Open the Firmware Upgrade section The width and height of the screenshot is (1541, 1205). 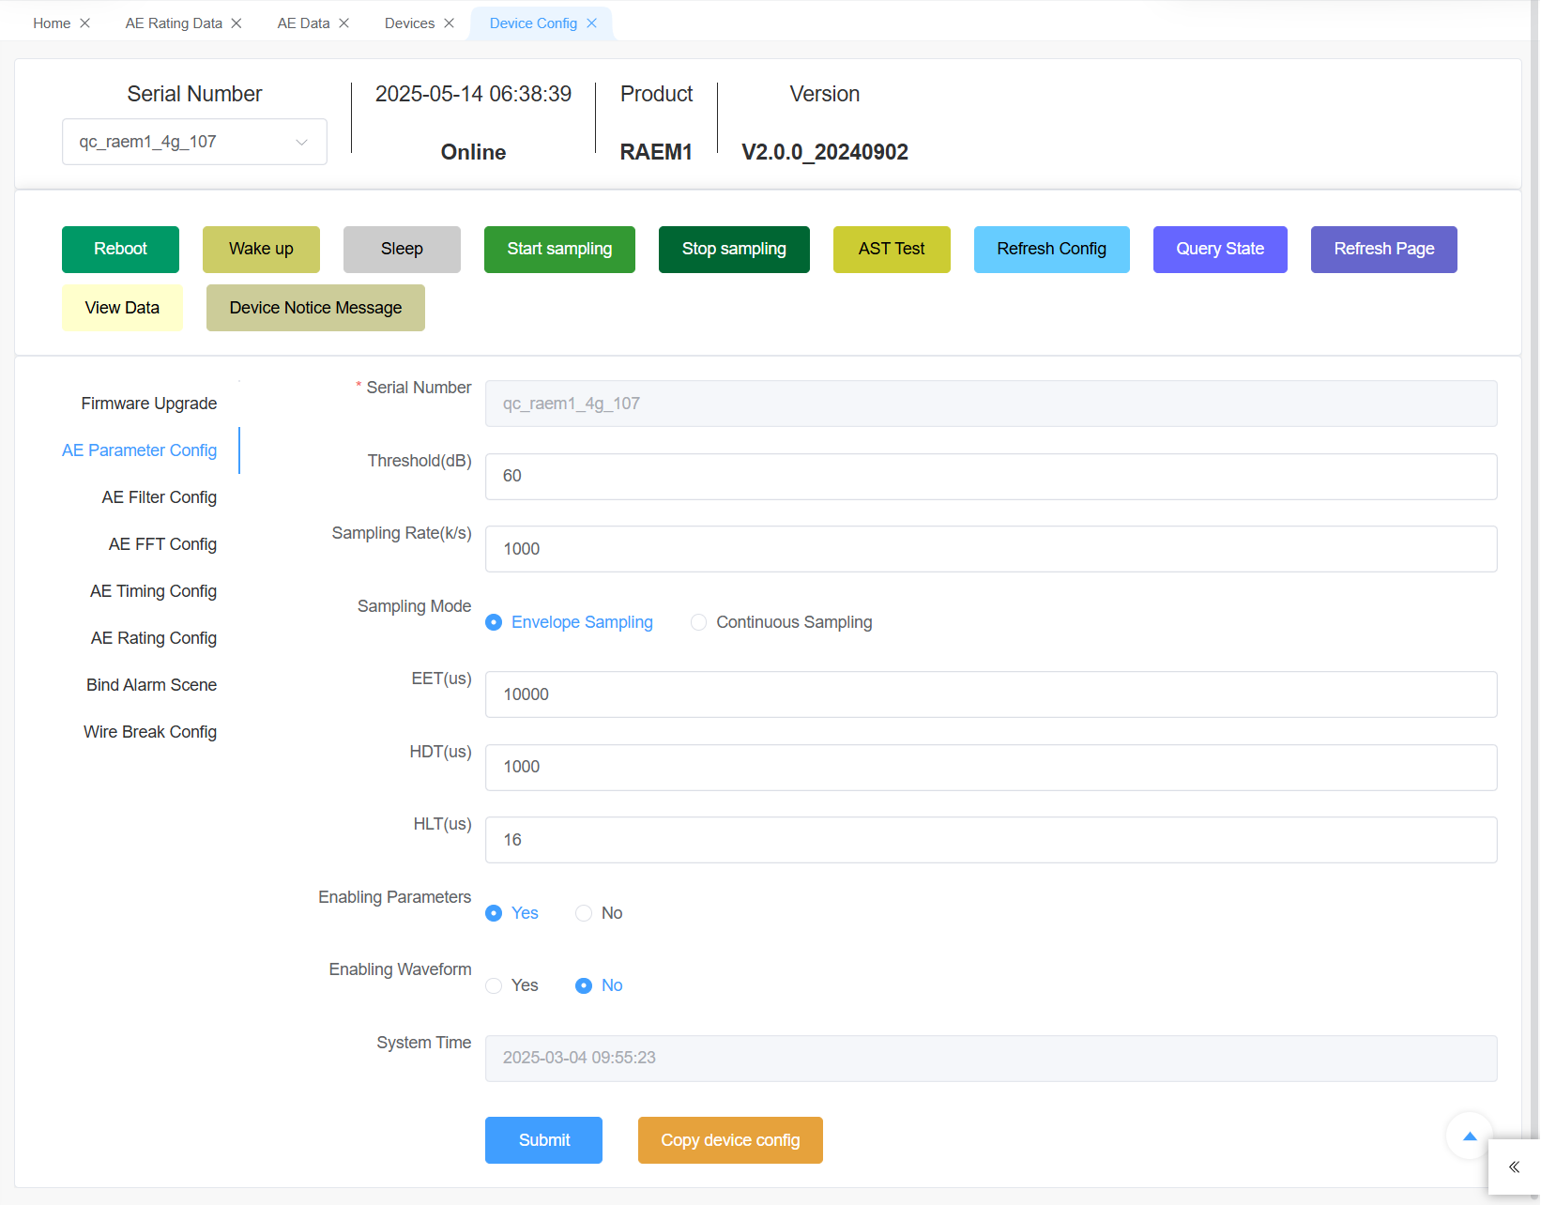[148, 404]
